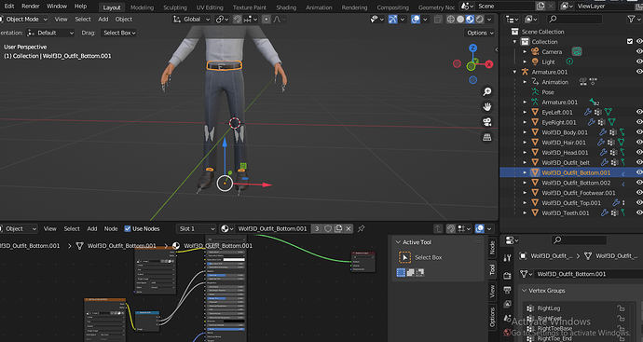This screenshot has height=342, width=643.
Task: Toggle camera view using the camera gizmo
Action: 486,122
